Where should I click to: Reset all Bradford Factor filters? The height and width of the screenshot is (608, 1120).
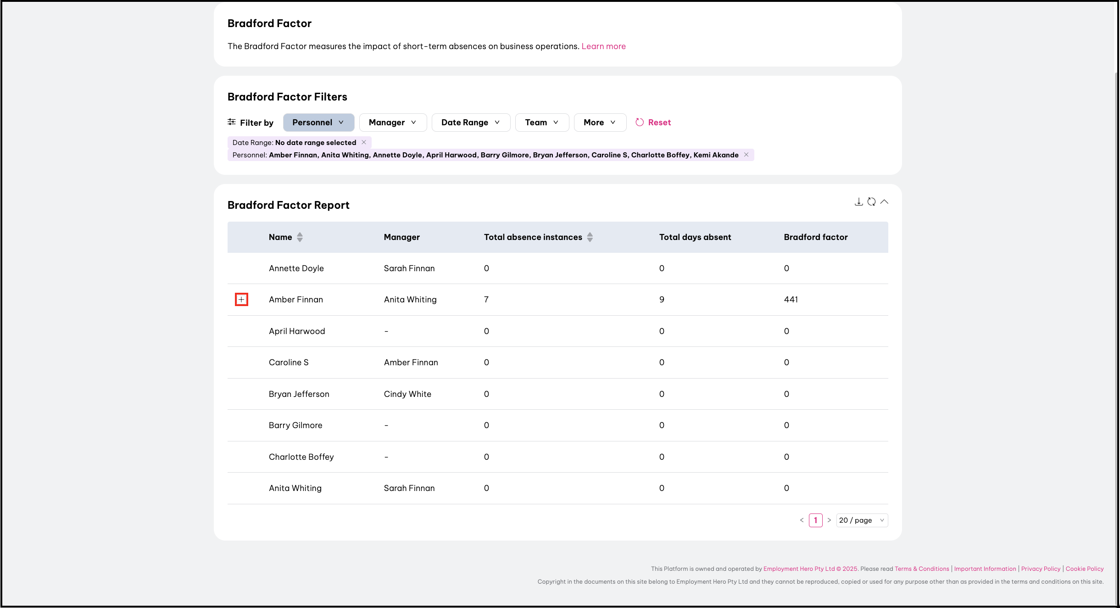tap(653, 123)
